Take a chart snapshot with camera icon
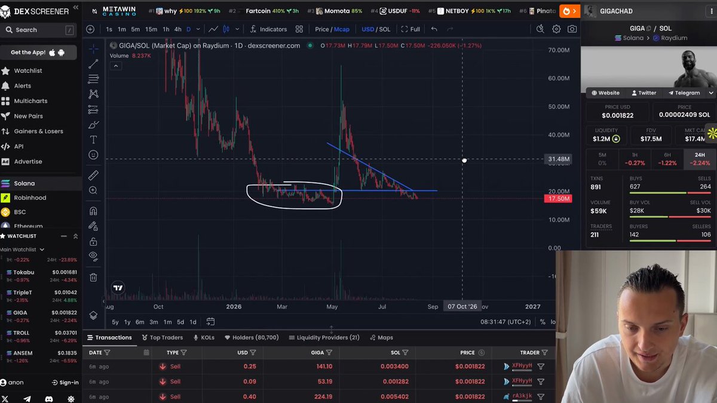Image resolution: width=717 pixels, height=403 pixels. 572,29
